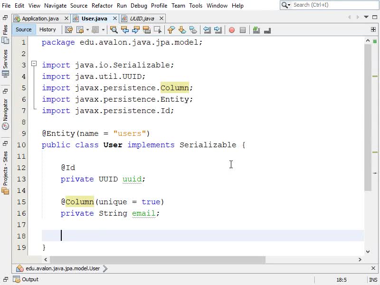Image resolution: width=380 pixels, height=285 pixels.
Task: Restore the Navigator window group
Action: pos(5,91)
